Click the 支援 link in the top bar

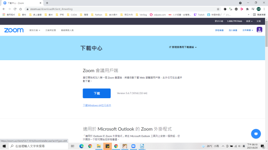pos(258,21)
